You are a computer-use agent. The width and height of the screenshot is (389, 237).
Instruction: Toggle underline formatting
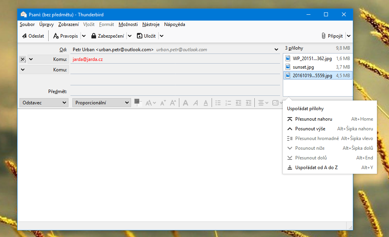[206, 103]
